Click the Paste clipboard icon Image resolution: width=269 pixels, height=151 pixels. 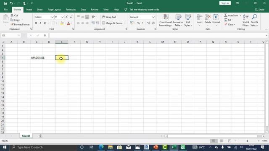click(x=5, y=17)
